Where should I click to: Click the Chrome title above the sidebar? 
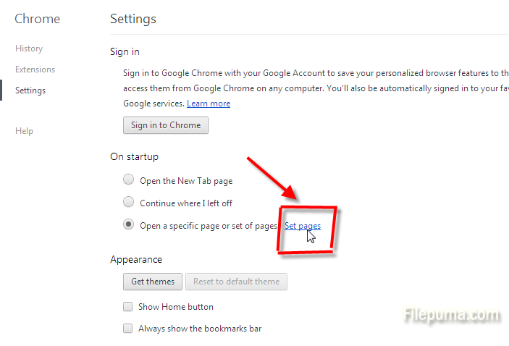(38, 19)
